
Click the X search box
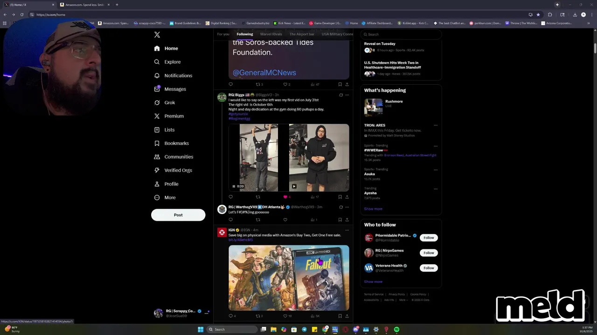pos(401,34)
